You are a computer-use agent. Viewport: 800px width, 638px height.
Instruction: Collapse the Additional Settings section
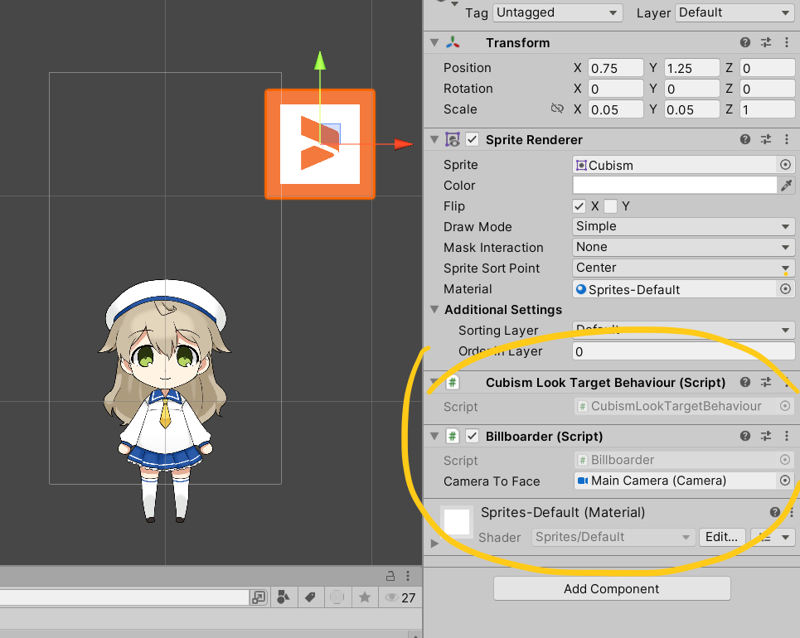[434, 310]
